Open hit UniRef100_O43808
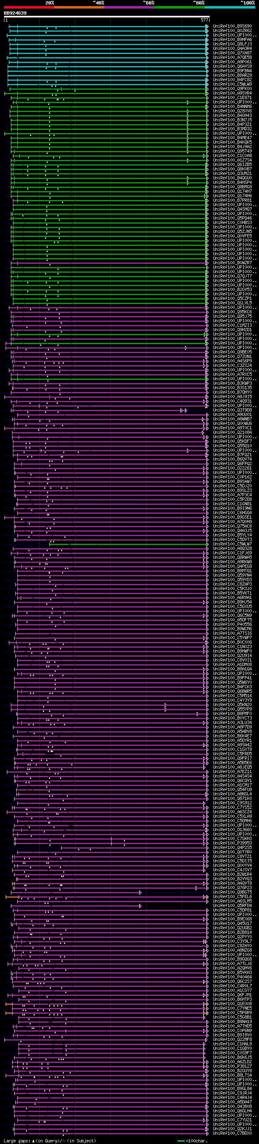The height and width of the screenshot is (1144, 259). pyautogui.click(x=232, y=1106)
